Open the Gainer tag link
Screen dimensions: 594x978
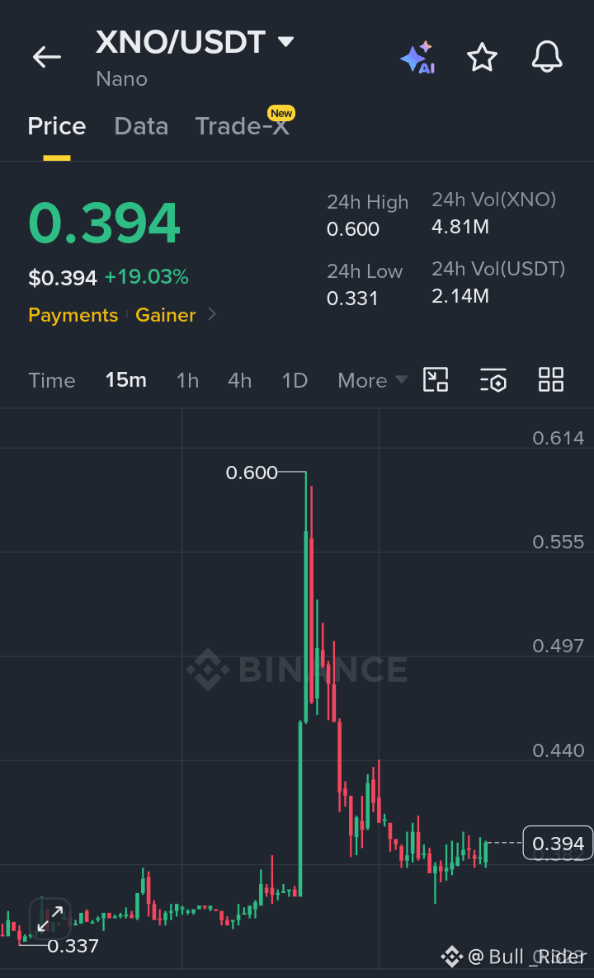165,315
